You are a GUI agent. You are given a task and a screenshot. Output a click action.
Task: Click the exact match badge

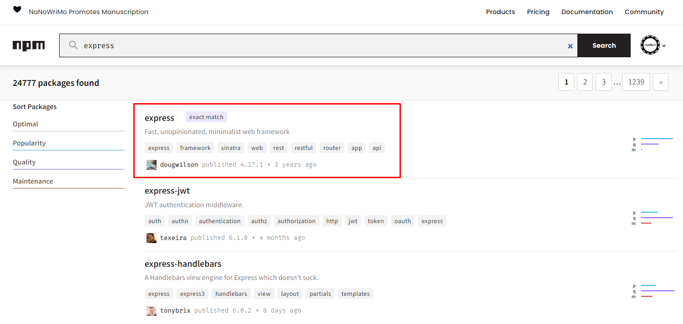(x=206, y=117)
